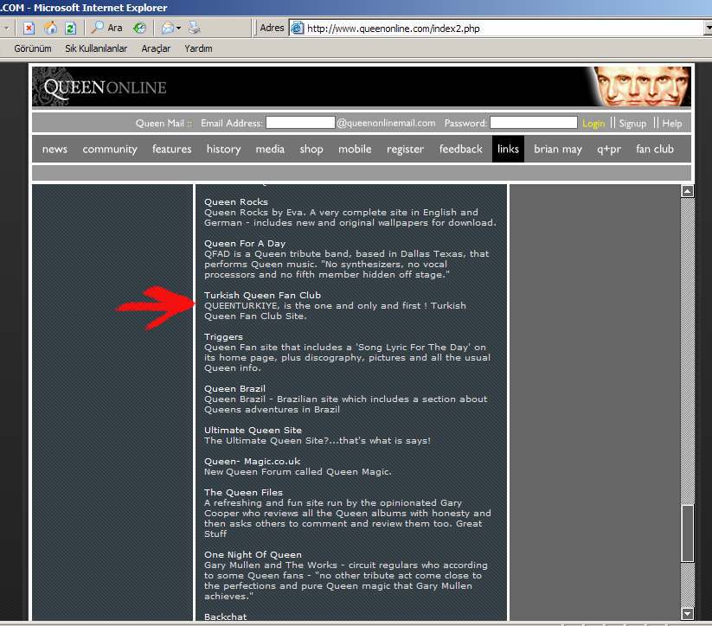Open the Yardım menu
Viewport: 712px width, 626px height.
pos(198,48)
